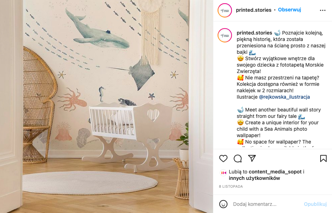The image size is (332, 213).
Task: Open printed.stories username in caption
Action: coord(254,33)
